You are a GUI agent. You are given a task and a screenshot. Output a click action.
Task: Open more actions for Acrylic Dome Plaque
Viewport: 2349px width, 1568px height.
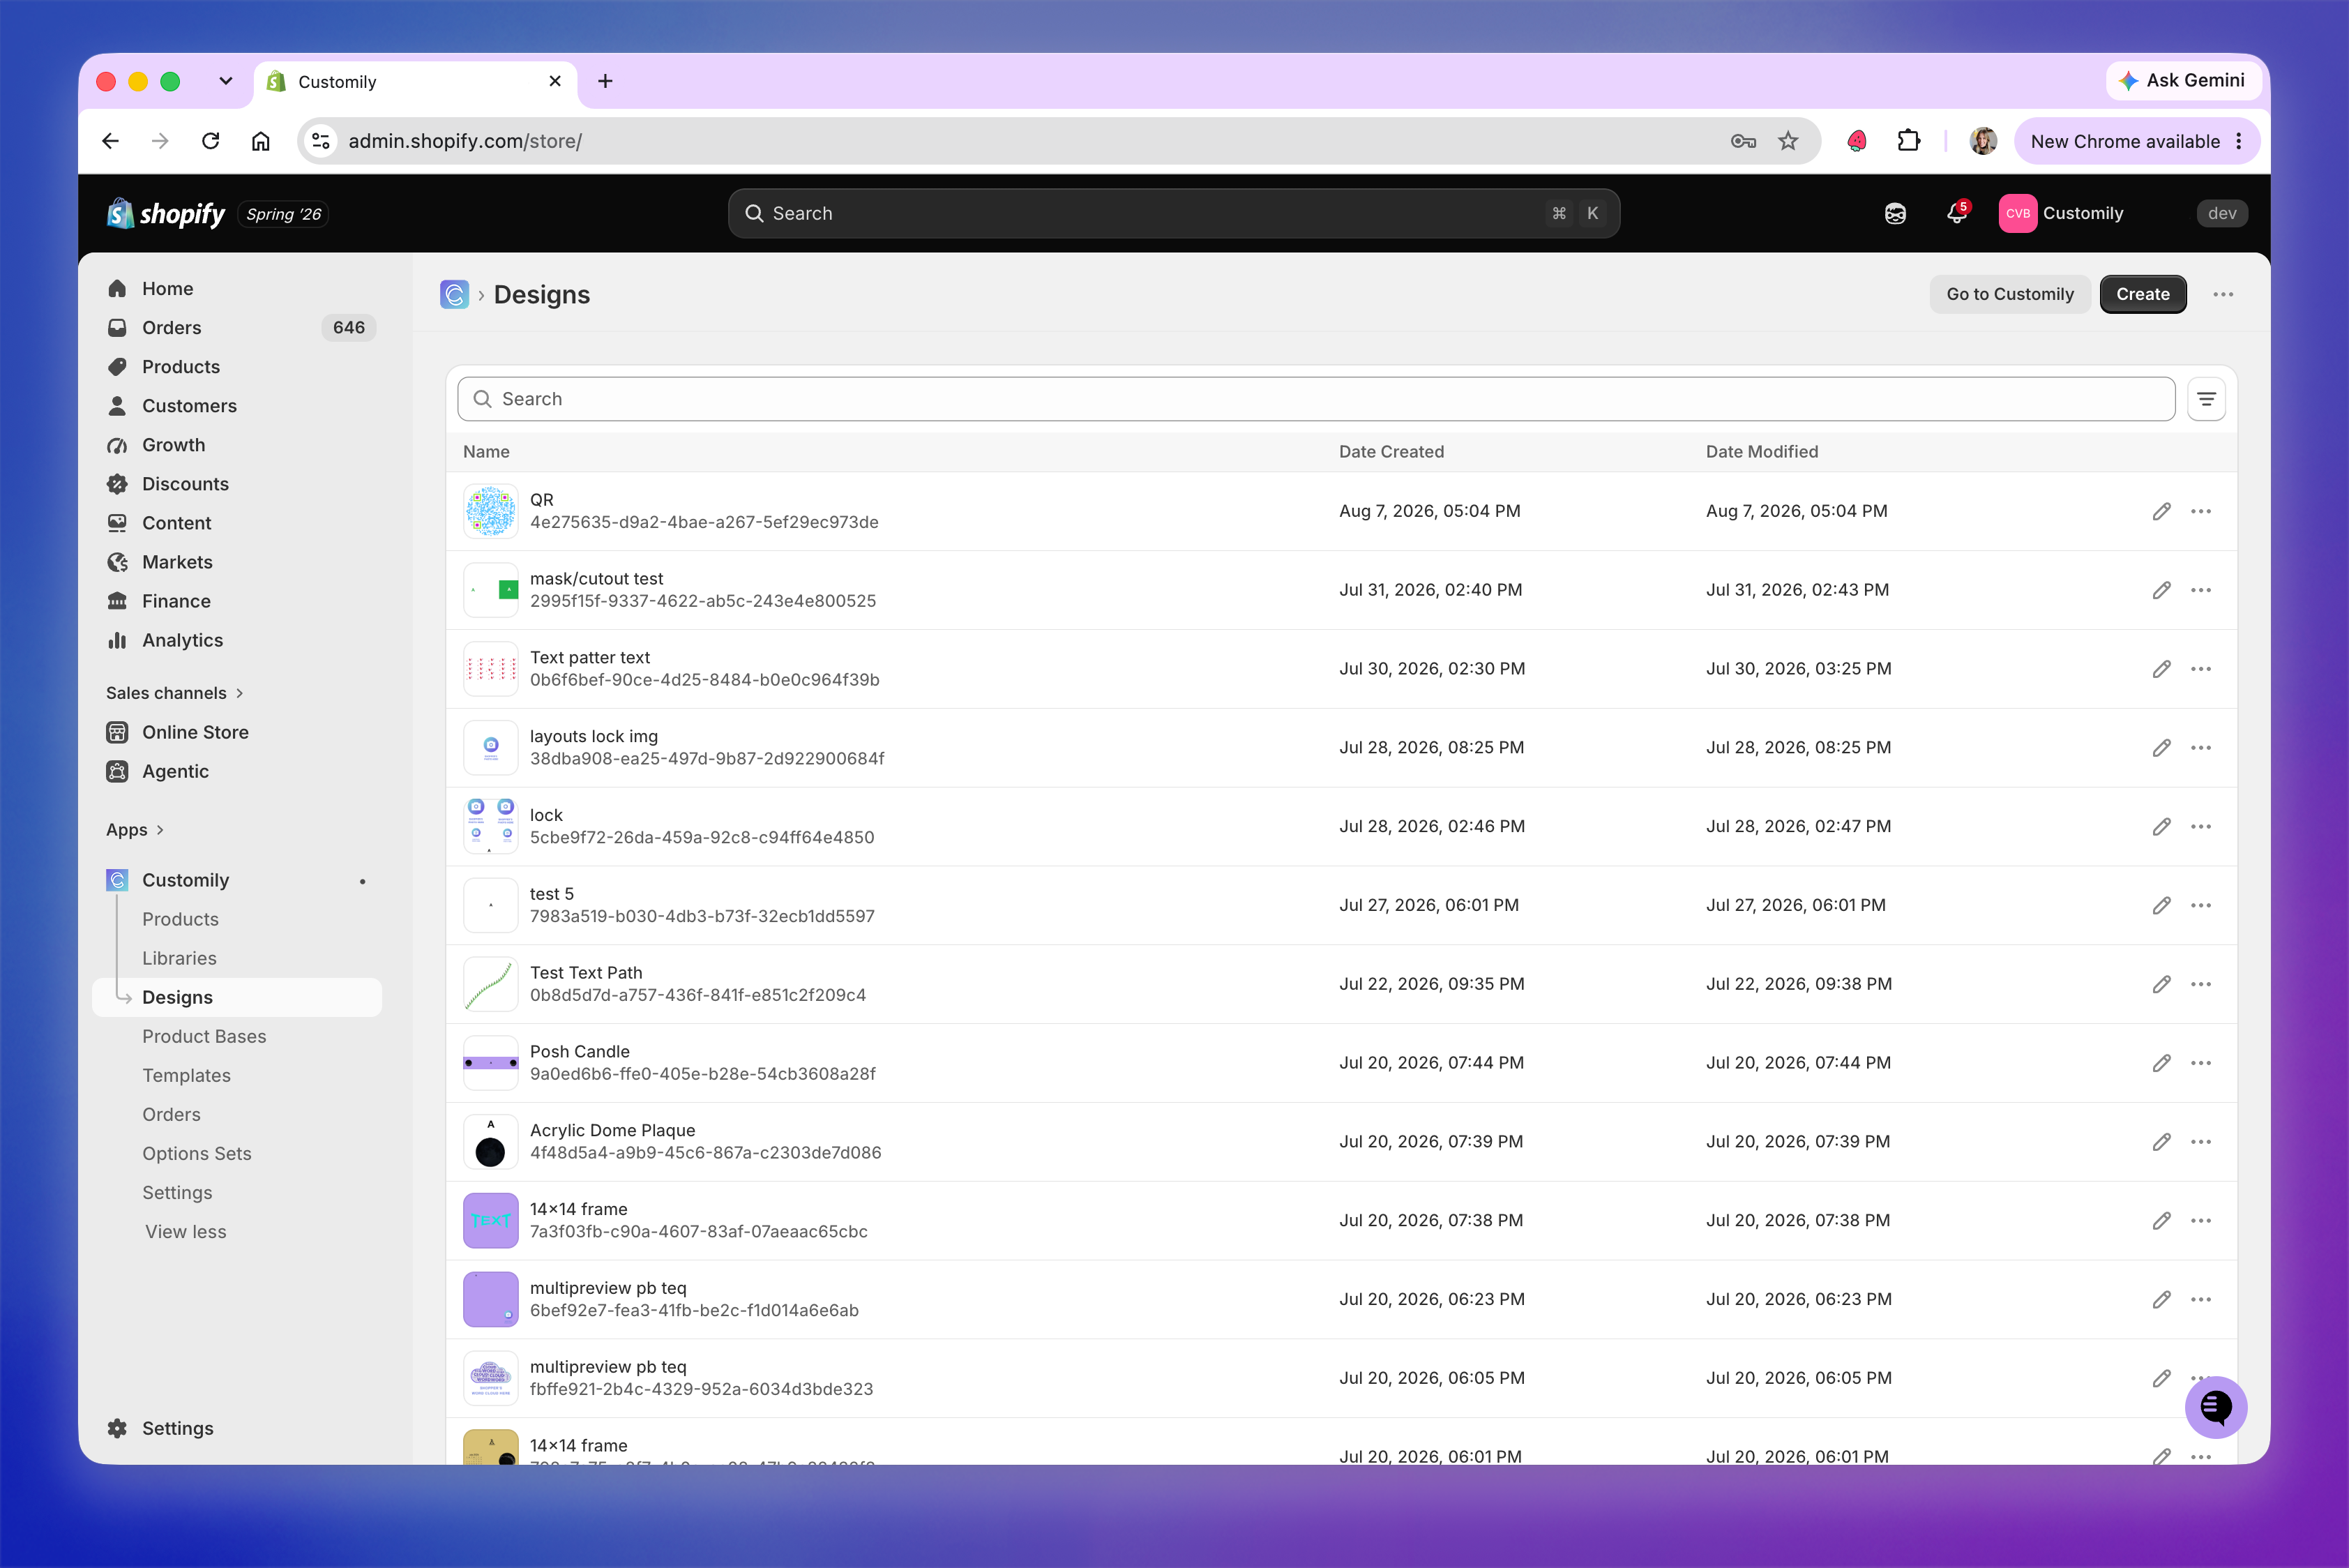(2201, 1142)
